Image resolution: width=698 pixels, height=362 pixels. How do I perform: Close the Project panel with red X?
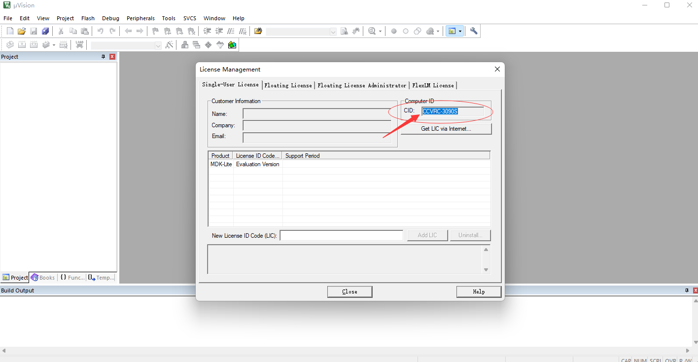click(112, 57)
